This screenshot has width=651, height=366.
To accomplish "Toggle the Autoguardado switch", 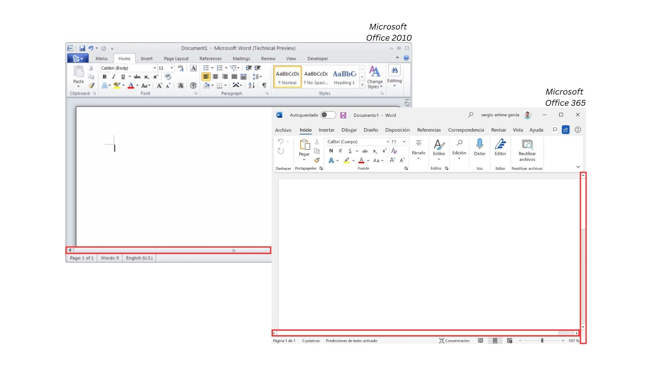I will pyautogui.click(x=328, y=115).
